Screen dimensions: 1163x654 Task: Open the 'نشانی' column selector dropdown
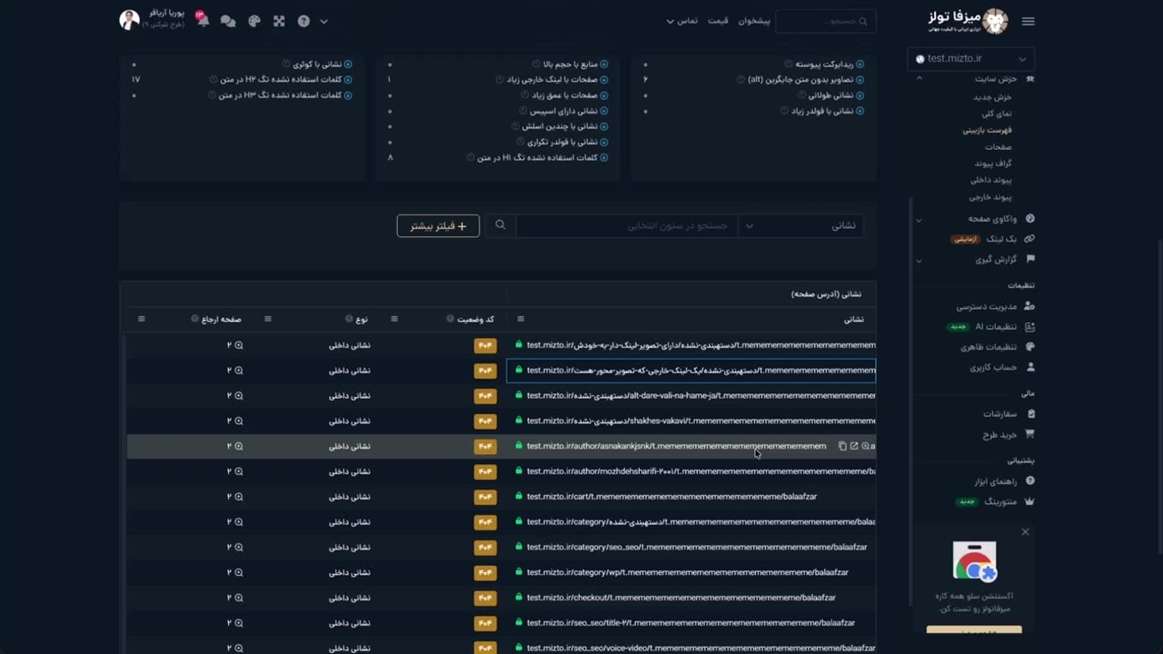800,225
